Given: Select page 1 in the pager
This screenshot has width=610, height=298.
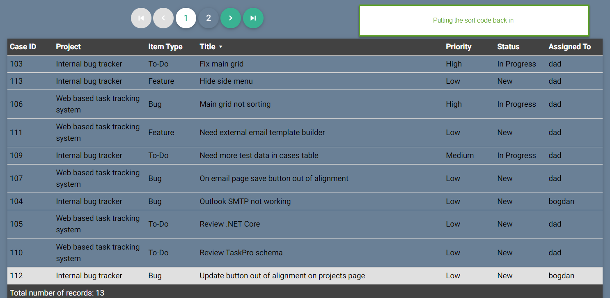Looking at the screenshot, I should click(x=186, y=18).
